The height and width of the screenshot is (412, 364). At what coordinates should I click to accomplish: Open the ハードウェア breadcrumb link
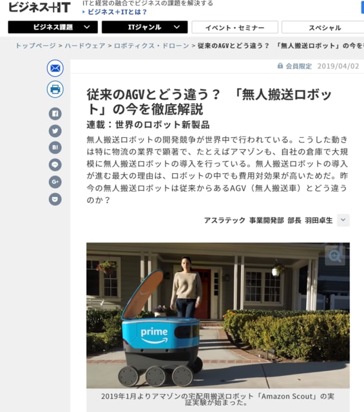click(85, 46)
